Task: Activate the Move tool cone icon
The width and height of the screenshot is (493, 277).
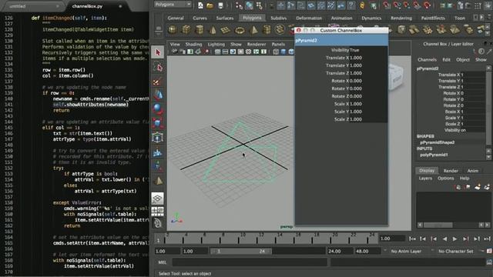Action: (158, 95)
